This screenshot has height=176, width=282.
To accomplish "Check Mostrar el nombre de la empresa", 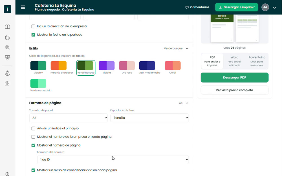I will click(x=33, y=137).
